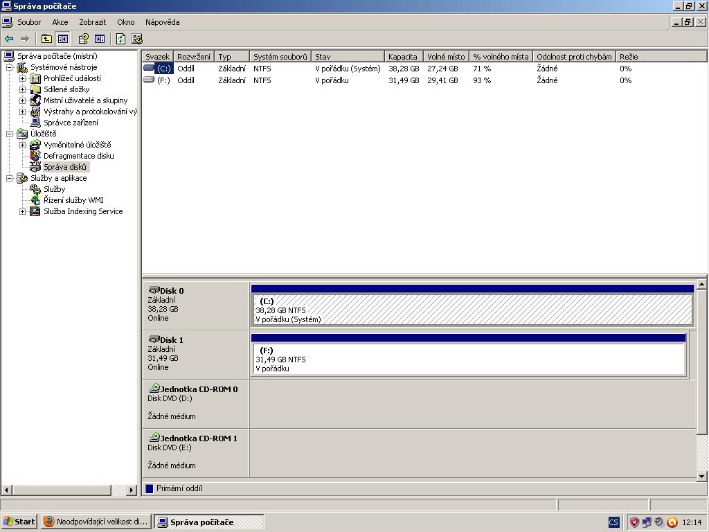Click the Primární oddíl blue legend swatch

[x=150, y=488]
